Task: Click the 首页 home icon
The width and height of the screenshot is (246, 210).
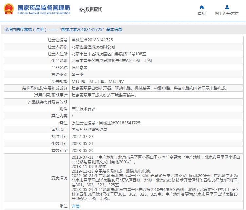Action: coord(202,7)
